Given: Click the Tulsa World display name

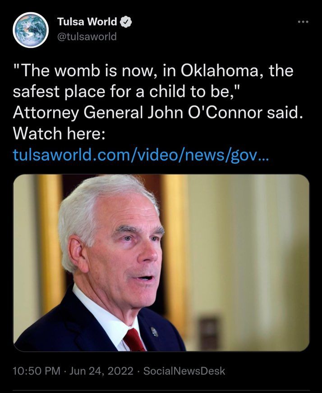Looking at the screenshot, I should (87, 22).
